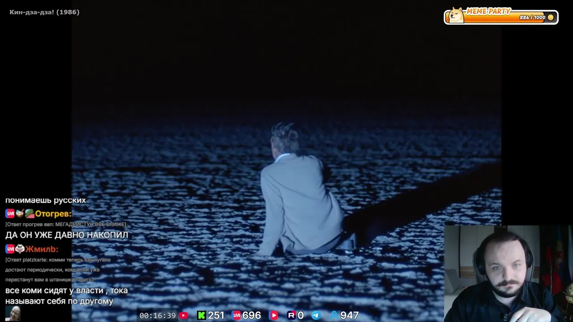Click the Doge dog icon in Meme Party widget

coord(456,15)
